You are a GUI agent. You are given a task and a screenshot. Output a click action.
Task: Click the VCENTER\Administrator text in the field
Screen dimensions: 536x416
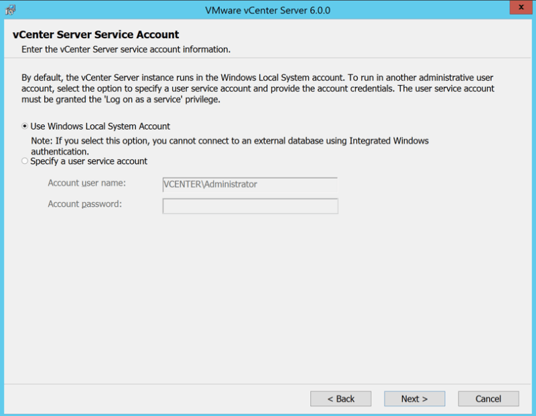point(210,185)
